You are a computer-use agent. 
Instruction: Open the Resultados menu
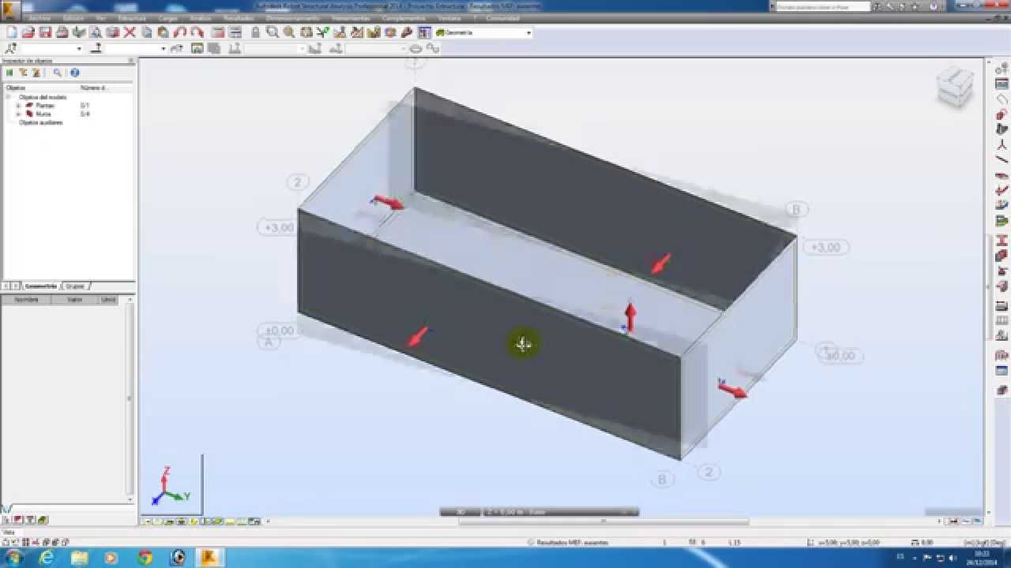pyautogui.click(x=239, y=18)
